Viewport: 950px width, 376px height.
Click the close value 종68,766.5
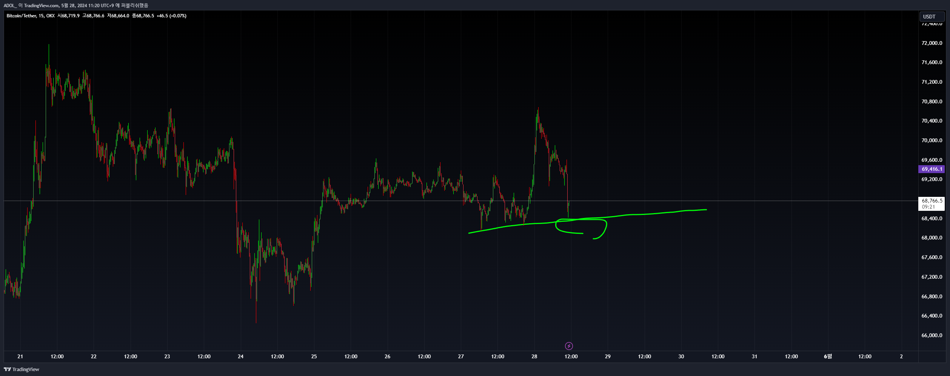click(x=143, y=16)
